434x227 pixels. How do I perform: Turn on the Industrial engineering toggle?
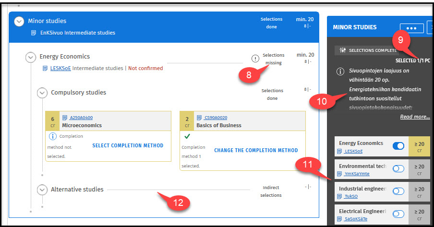pos(398,191)
